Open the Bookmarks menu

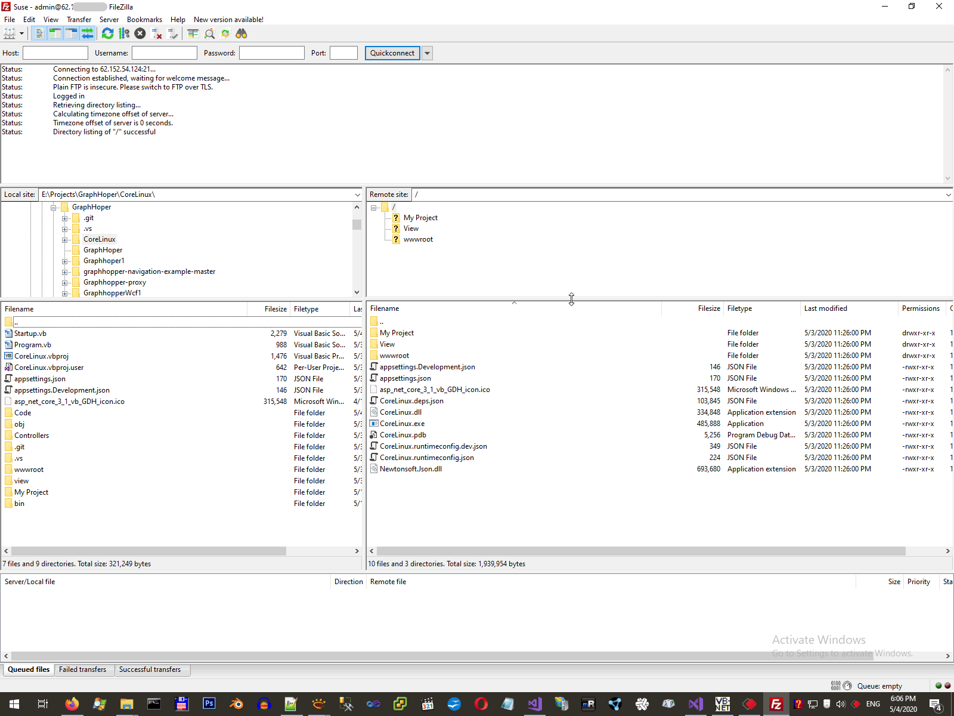(144, 20)
